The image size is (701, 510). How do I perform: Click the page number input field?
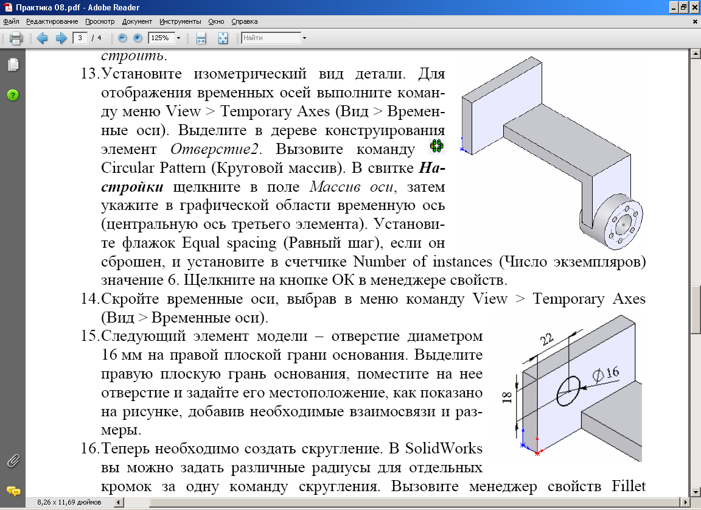click(80, 38)
